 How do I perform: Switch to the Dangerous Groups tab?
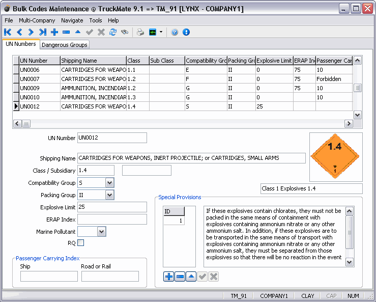click(65, 45)
